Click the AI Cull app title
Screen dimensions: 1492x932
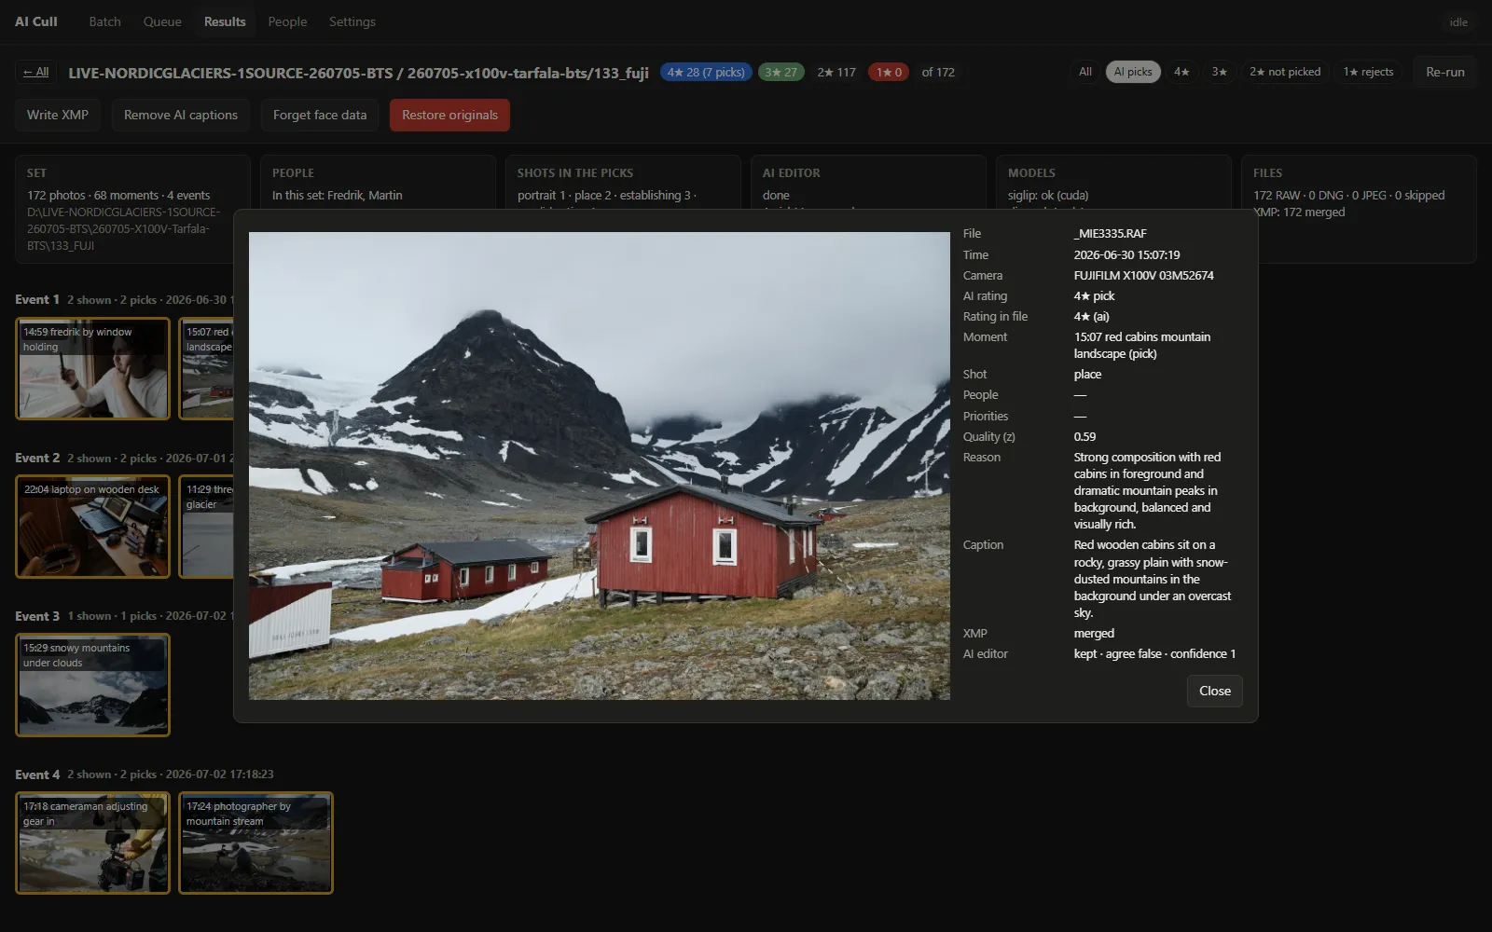[36, 21]
